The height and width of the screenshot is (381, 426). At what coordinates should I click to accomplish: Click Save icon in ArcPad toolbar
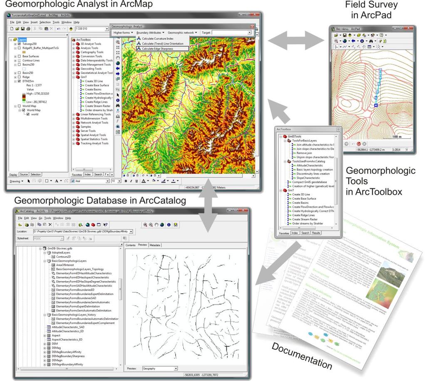[344, 35]
